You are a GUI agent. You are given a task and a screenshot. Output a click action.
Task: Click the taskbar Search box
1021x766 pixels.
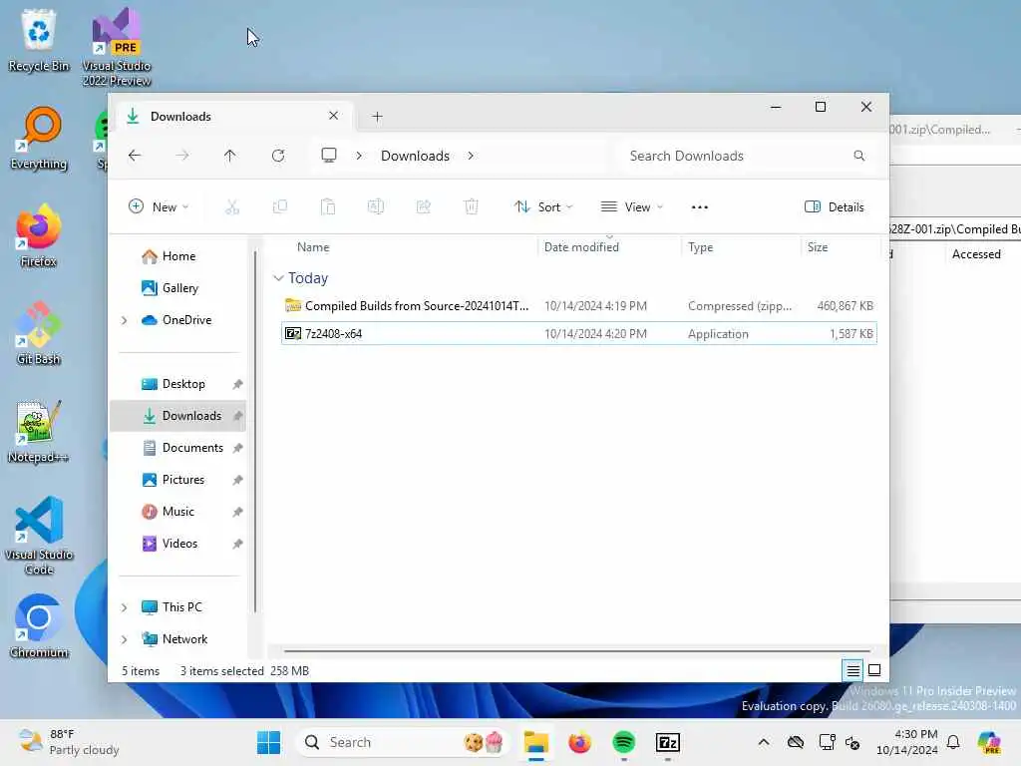(x=401, y=742)
